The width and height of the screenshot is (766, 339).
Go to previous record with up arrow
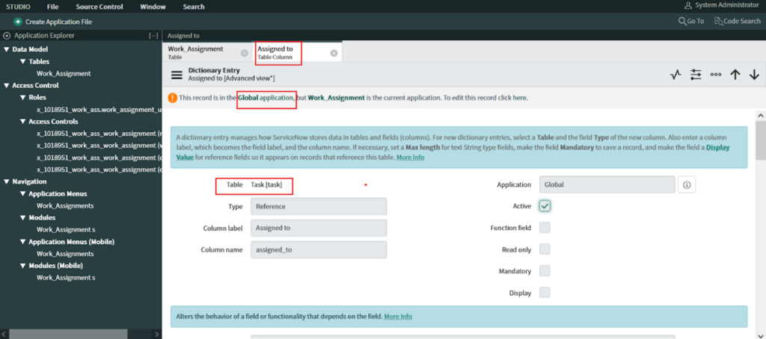point(735,75)
